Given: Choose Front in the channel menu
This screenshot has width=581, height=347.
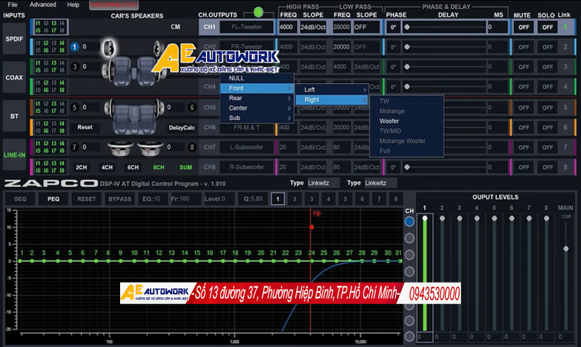Looking at the screenshot, I should [257, 88].
